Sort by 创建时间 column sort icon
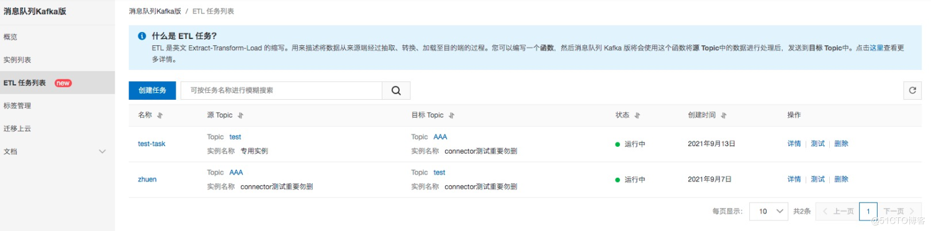 click(724, 116)
